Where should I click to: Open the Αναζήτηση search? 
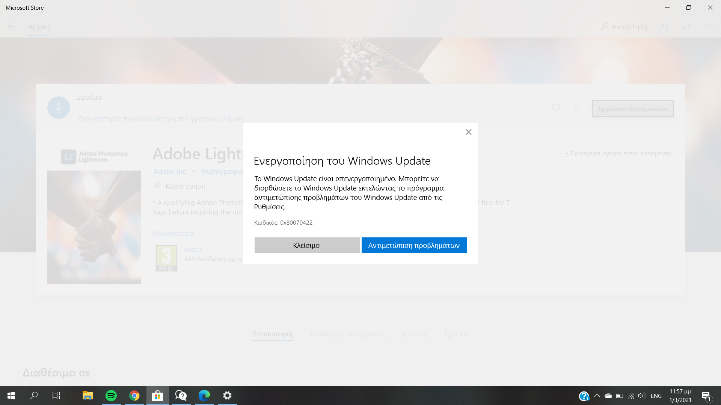624,27
